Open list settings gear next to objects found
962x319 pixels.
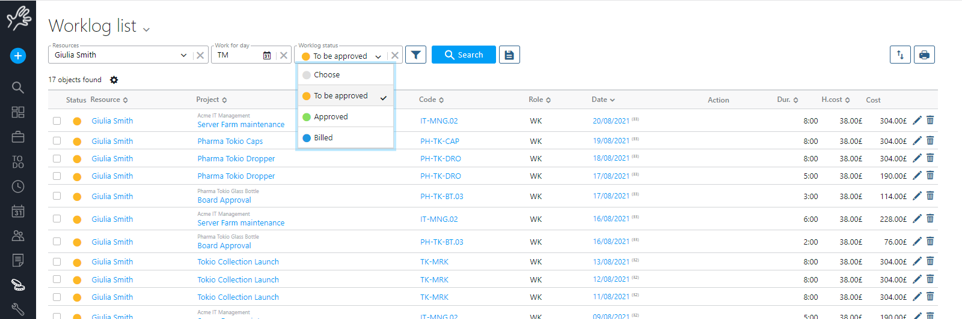[x=114, y=80]
